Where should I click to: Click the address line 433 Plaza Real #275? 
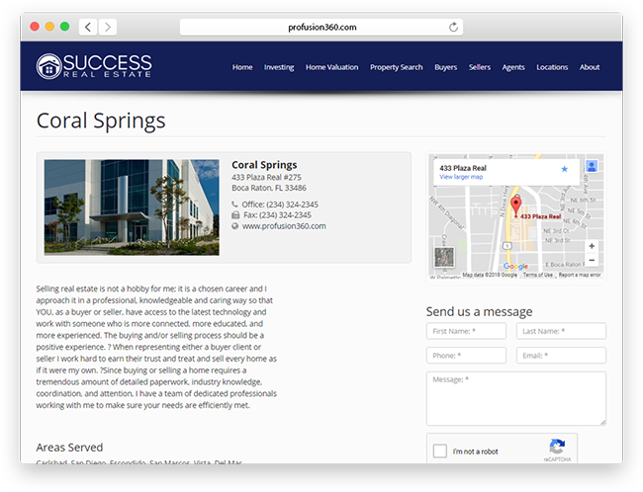pyautogui.click(x=266, y=177)
